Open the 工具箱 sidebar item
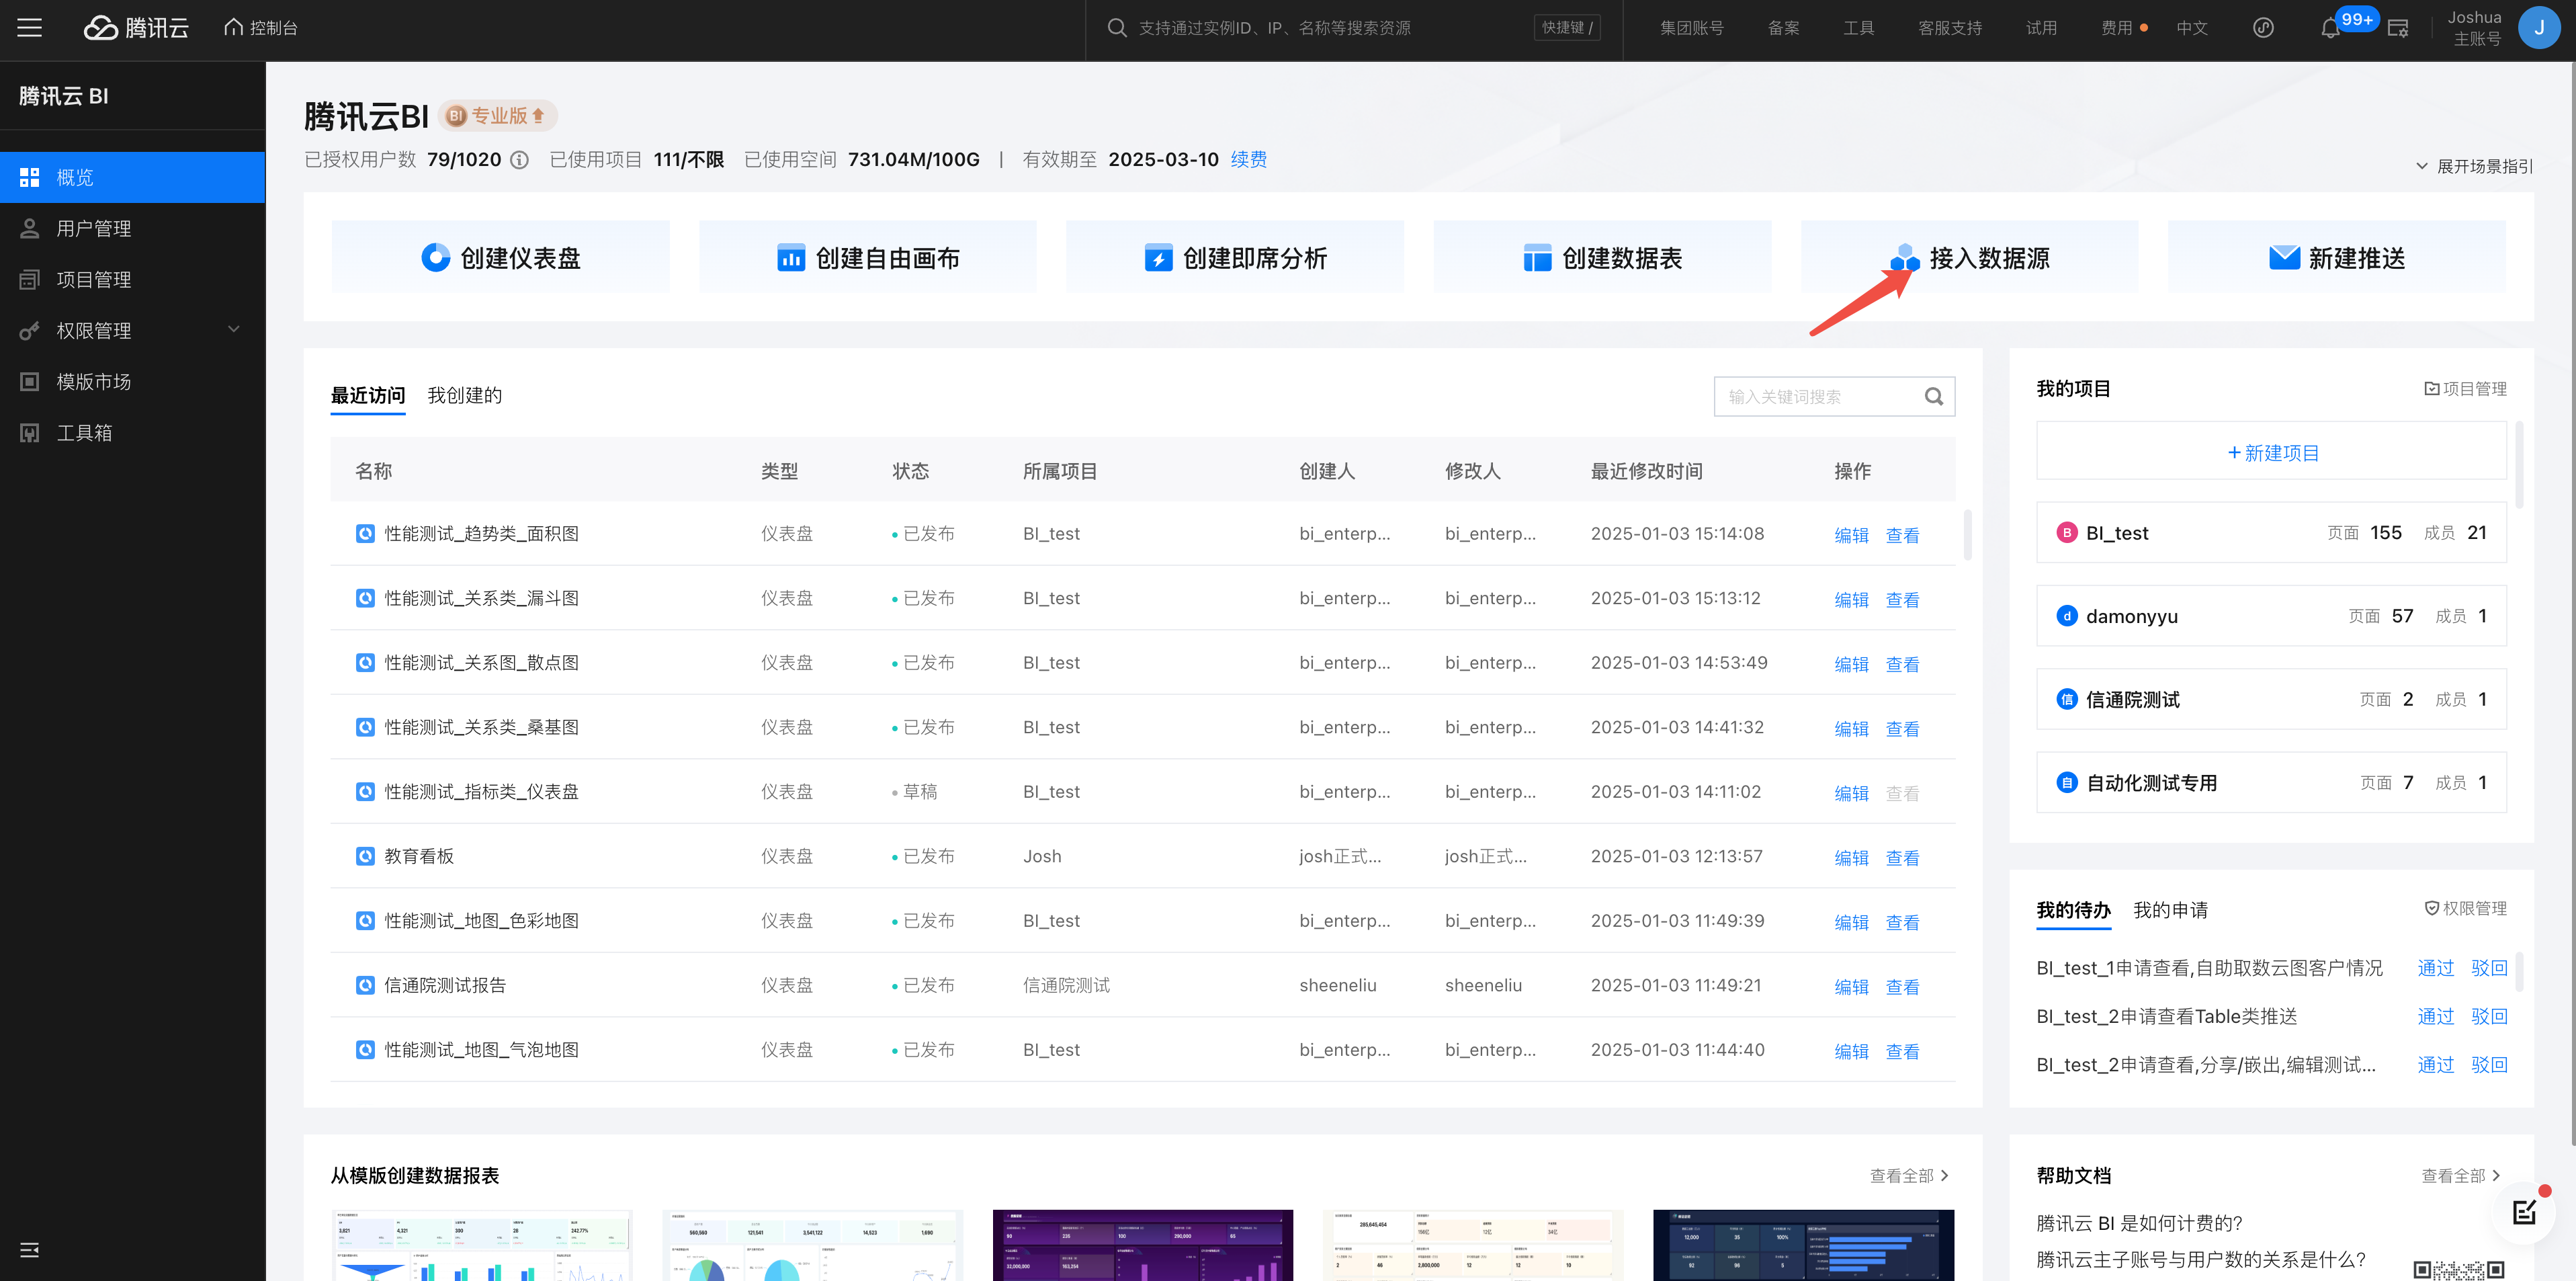The width and height of the screenshot is (2576, 1281). pyautogui.click(x=84, y=433)
